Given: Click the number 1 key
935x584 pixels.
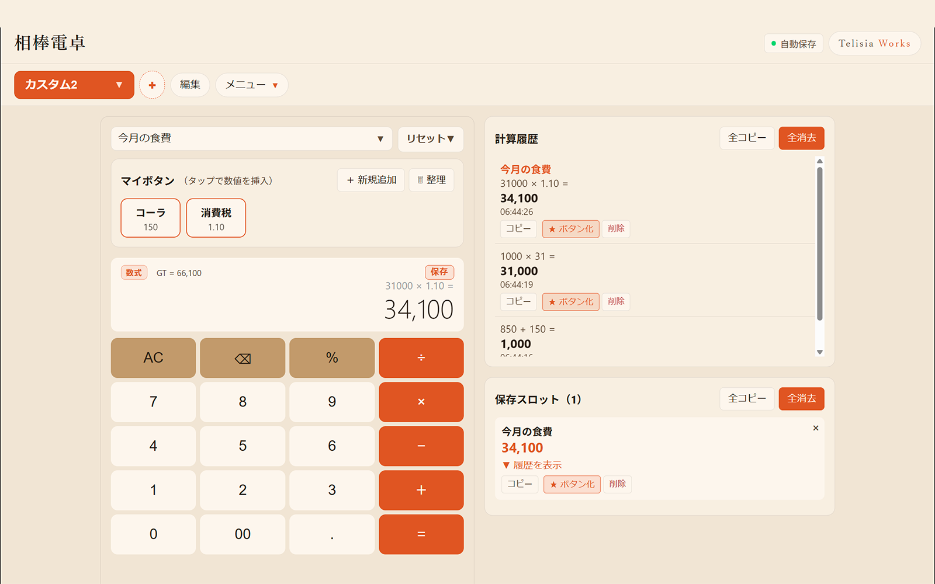Looking at the screenshot, I should [153, 490].
